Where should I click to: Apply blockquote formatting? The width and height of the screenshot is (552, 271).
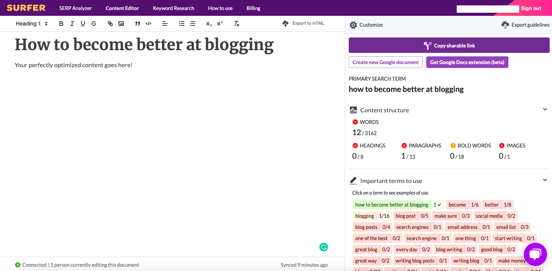[x=138, y=24]
